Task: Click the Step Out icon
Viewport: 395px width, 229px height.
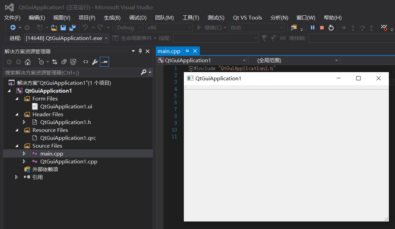Action: point(371,27)
